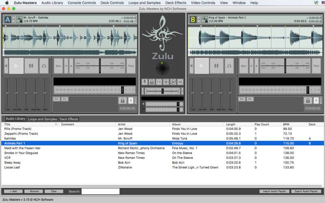Pause Deck B playback
This screenshot has height=203, width=325.
pos(217,66)
